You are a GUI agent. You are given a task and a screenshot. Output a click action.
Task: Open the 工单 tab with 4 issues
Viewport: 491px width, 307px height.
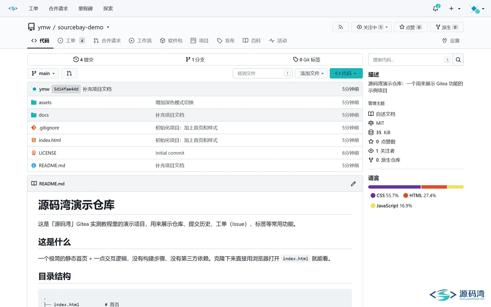click(x=71, y=41)
